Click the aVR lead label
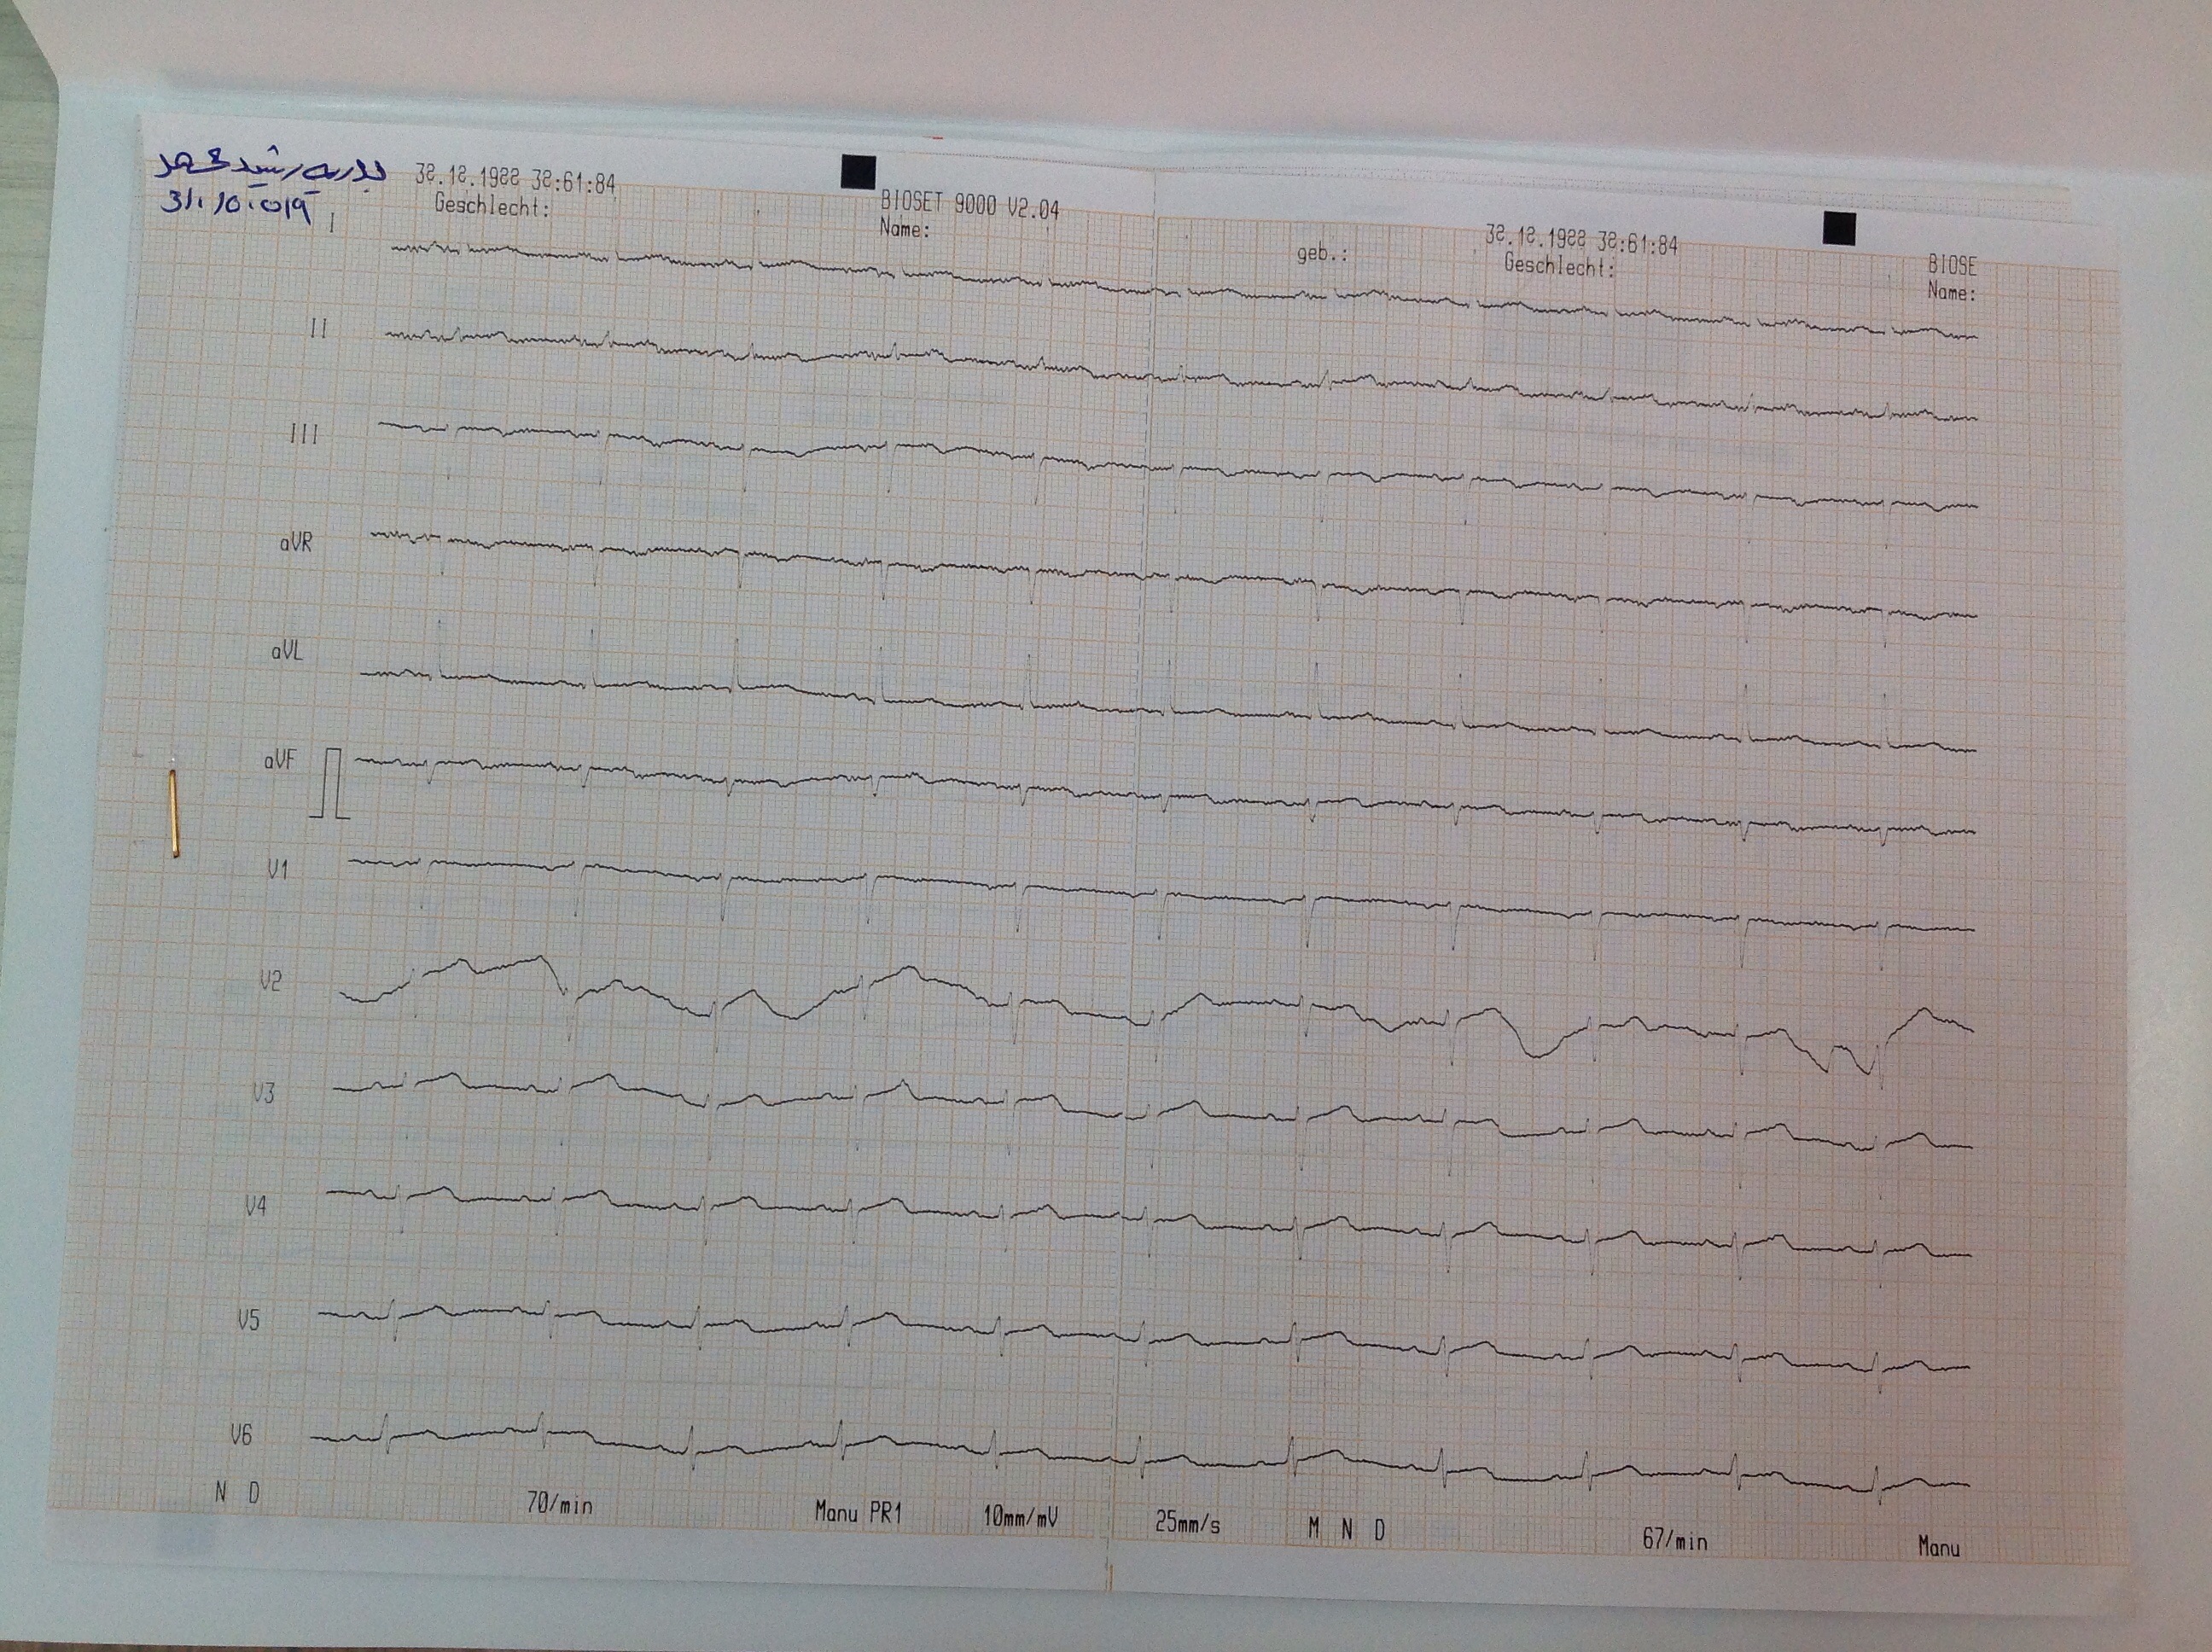The height and width of the screenshot is (1652, 2212). point(296,543)
